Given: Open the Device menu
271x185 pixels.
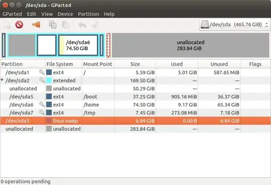Looking at the screenshot, I should (65, 14).
